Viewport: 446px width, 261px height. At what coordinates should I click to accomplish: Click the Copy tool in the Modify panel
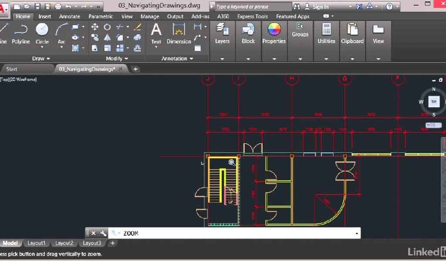95,37
